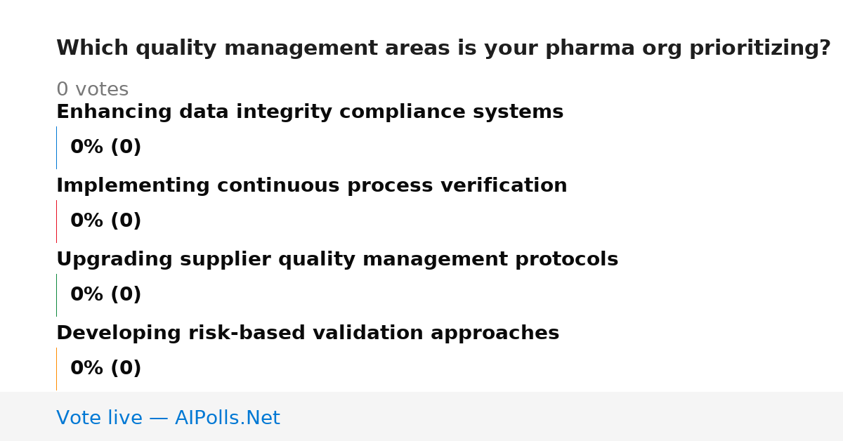The width and height of the screenshot is (843, 441).
Task: Select Implementing continuous process verification option
Action: pyautogui.click(x=311, y=186)
